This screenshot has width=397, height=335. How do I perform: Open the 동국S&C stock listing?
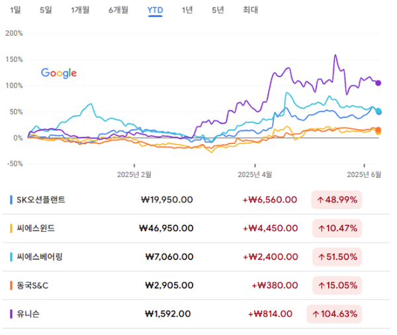pos(35,285)
